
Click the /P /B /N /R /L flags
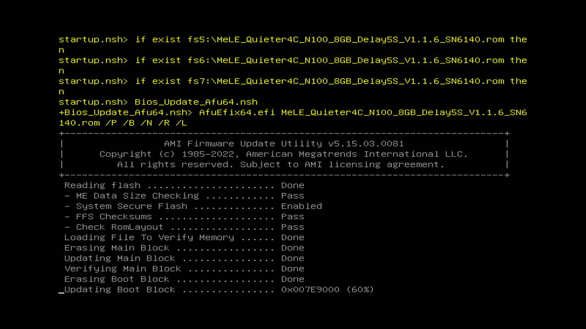point(146,123)
